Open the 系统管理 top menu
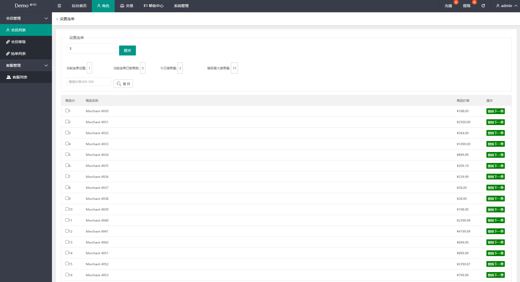Image resolution: width=520 pixels, height=282 pixels. tap(181, 6)
